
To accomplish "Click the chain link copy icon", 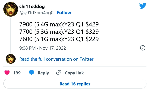I will pos(59,73).
